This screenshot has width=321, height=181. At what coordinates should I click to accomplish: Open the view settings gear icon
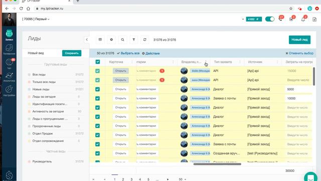(111, 40)
